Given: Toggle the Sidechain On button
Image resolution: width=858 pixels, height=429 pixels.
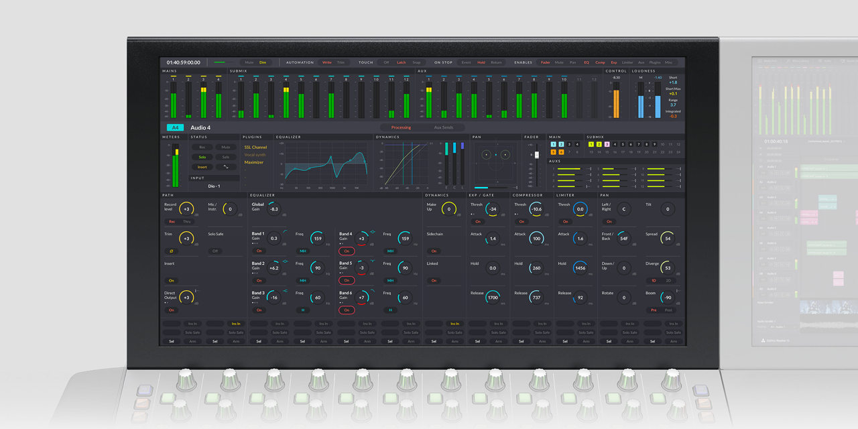Looking at the screenshot, I should [434, 251].
